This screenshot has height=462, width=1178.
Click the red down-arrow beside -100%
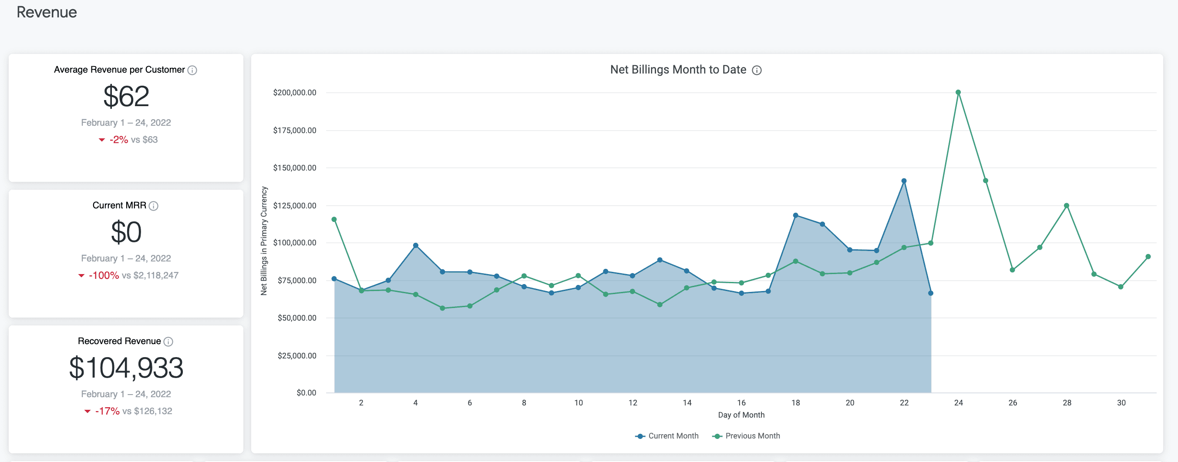click(x=81, y=275)
